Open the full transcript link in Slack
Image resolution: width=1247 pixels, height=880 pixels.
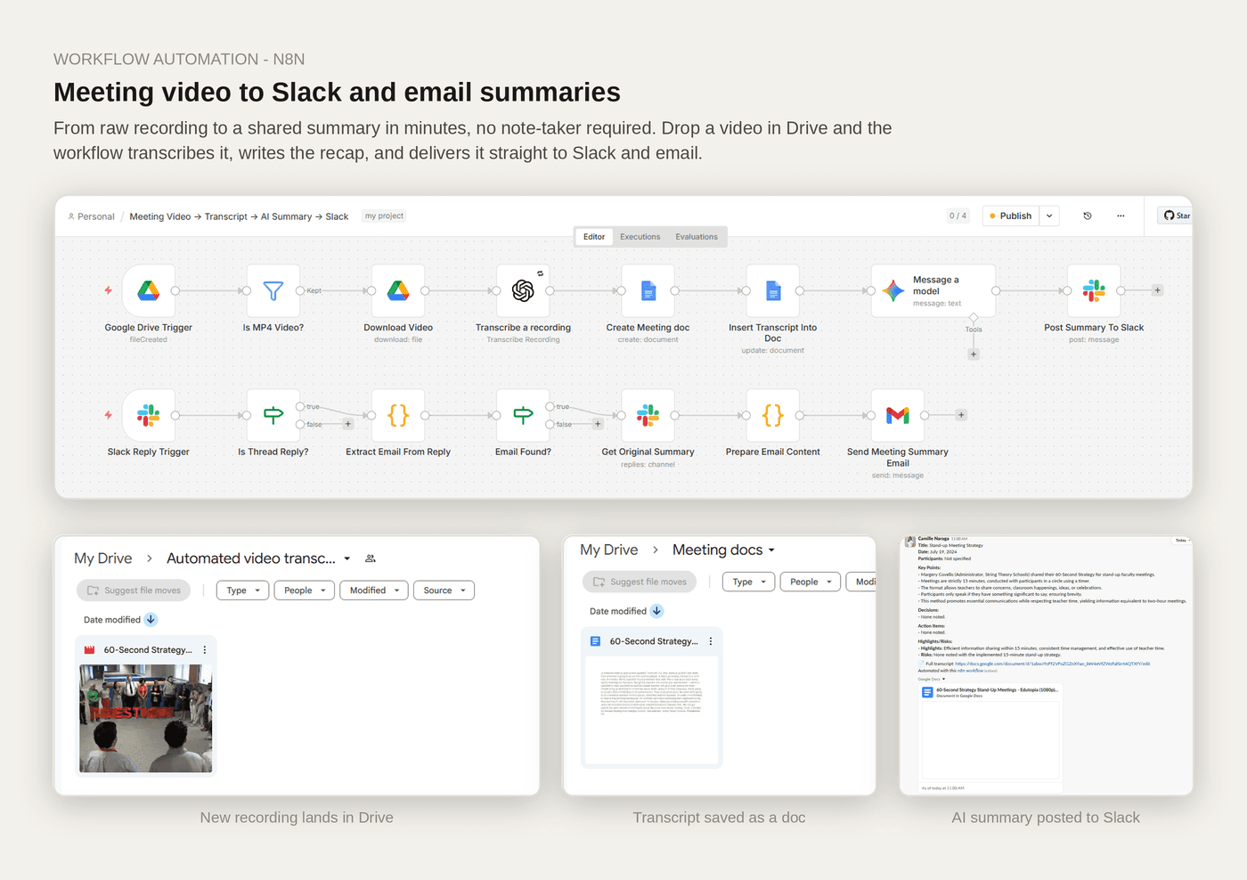[1052, 664]
